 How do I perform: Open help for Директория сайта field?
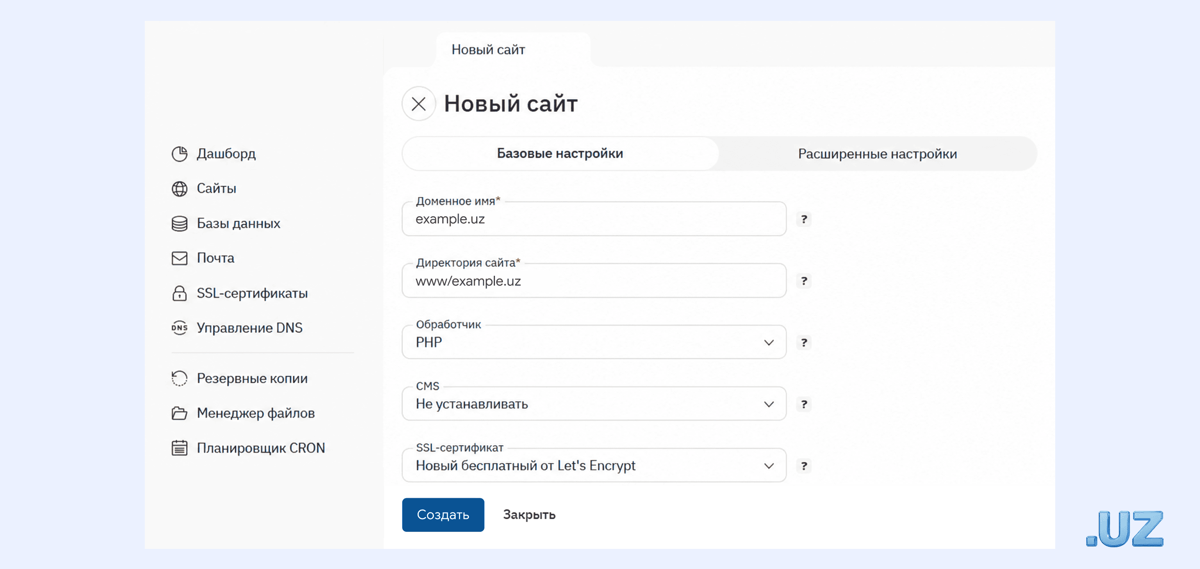tap(804, 281)
